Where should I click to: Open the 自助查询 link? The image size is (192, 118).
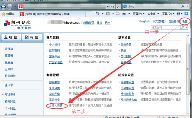pos(174,21)
